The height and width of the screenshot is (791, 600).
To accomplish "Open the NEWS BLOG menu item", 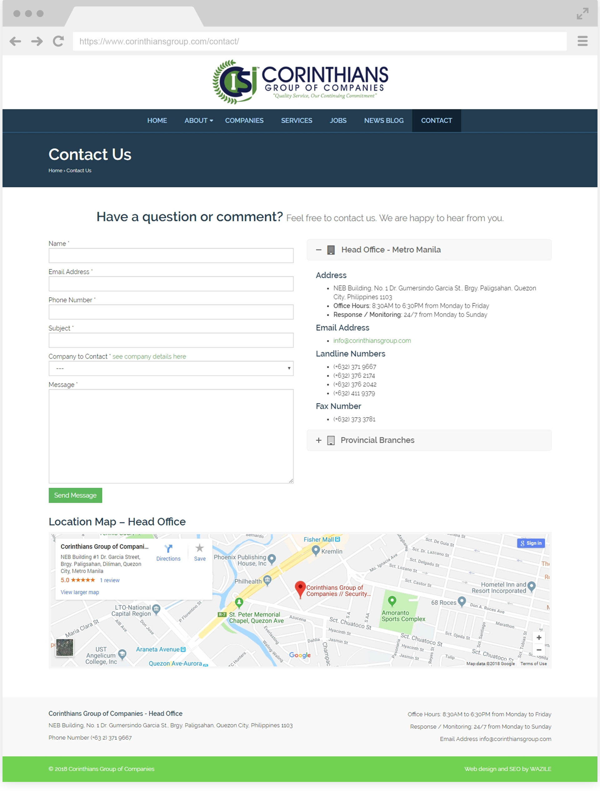I will pyautogui.click(x=384, y=121).
